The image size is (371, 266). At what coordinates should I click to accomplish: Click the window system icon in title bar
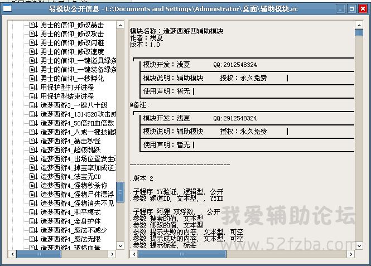tap(7, 9)
